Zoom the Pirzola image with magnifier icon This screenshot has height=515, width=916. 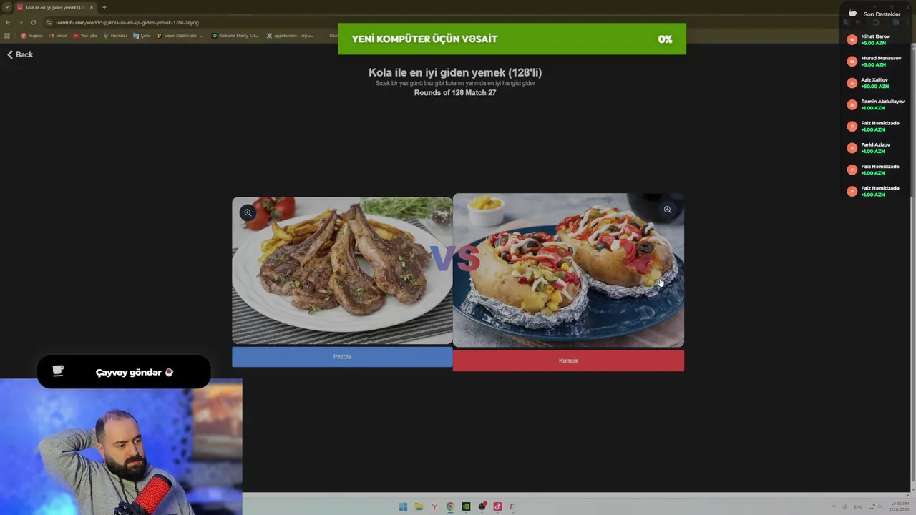pos(248,212)
